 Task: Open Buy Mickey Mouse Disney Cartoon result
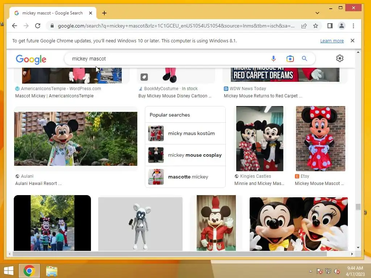point(175,96)
